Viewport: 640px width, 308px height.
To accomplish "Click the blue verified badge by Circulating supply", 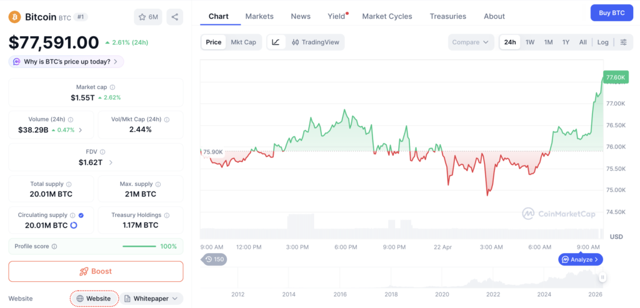I will [81, 215].
